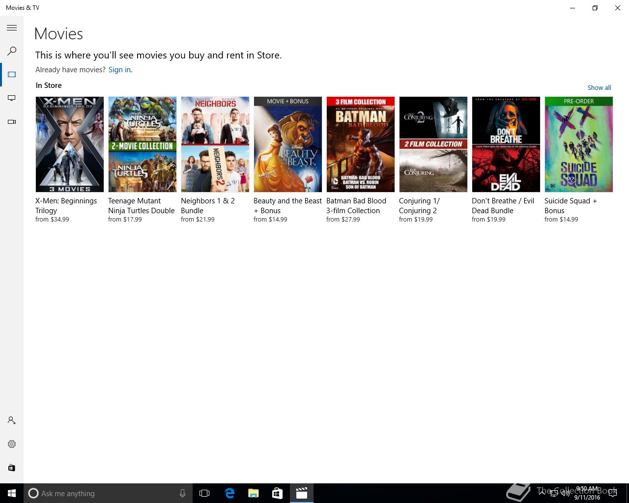The height and width of the screenshot is (503, 629).
Task: Open Task View on the taskbar
Action: tap(204, 493)
